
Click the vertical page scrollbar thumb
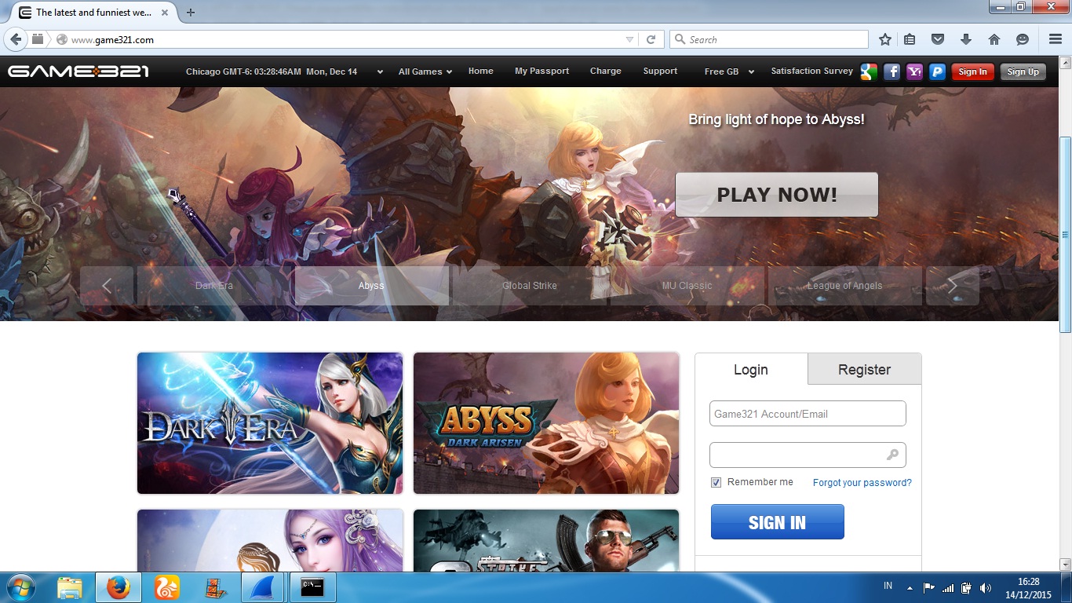pyautogui.click(x=1065, y=236)
